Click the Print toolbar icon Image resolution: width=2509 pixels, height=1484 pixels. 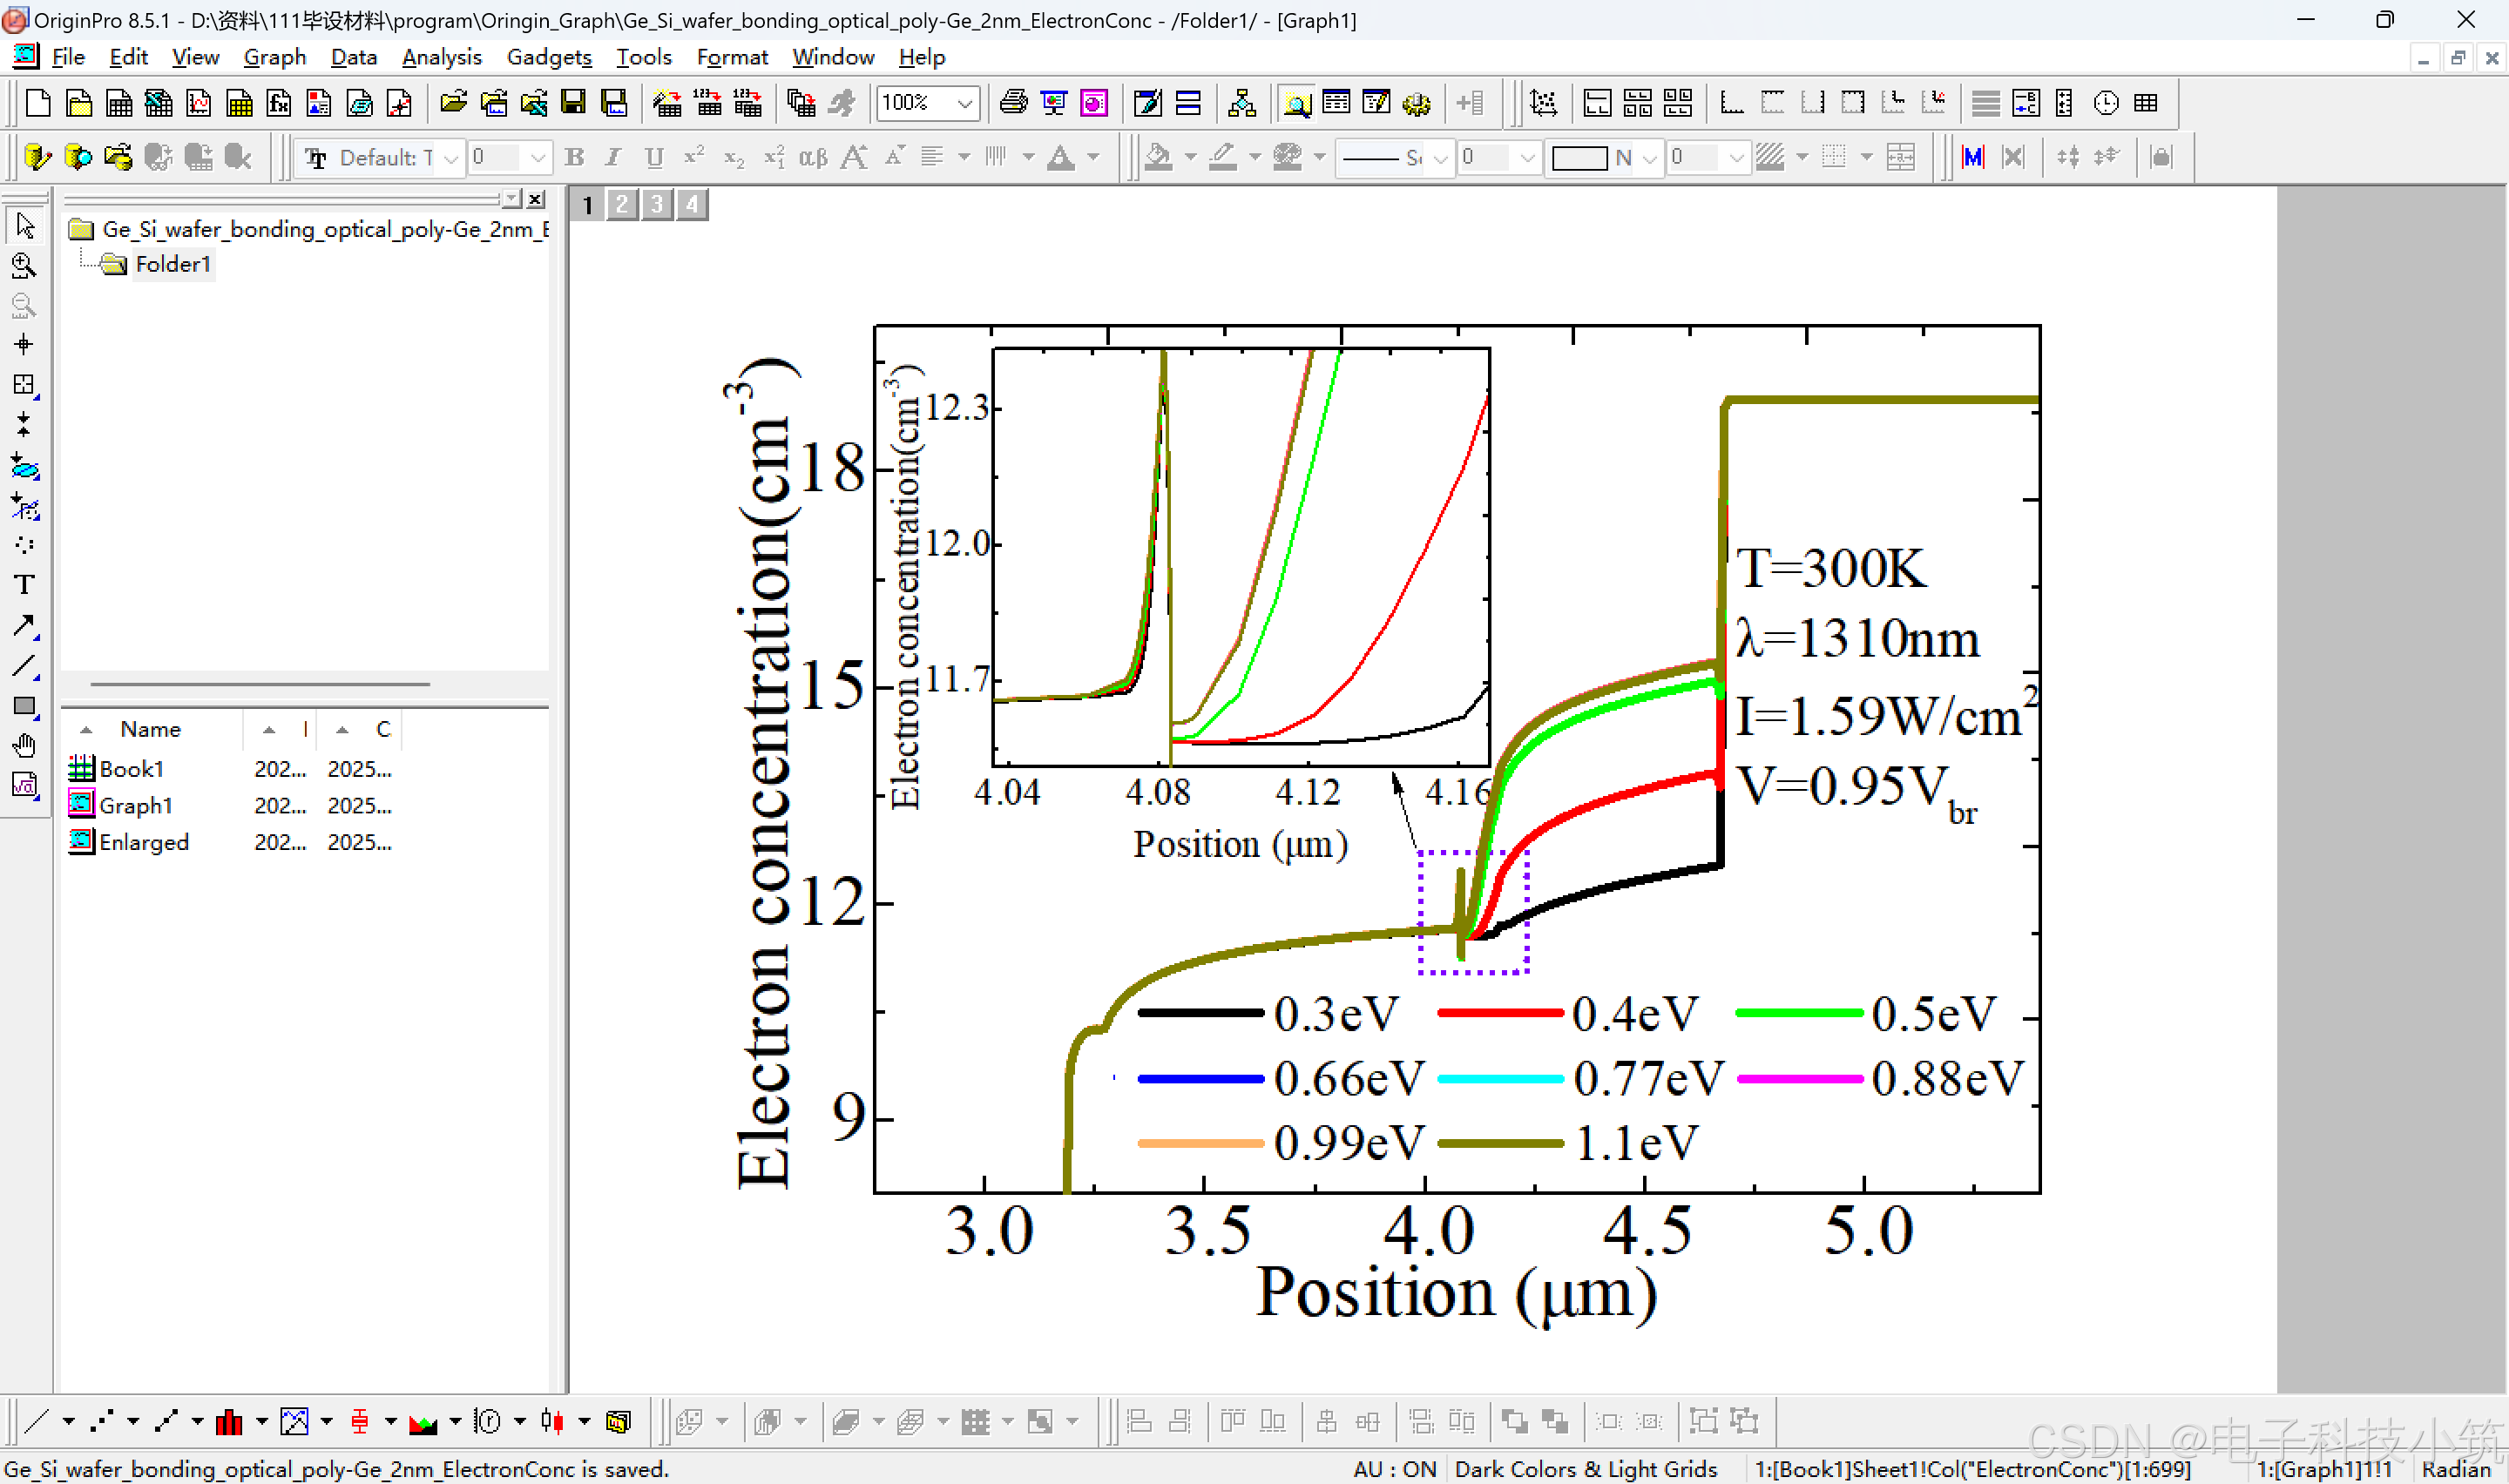click(1012, 103)
